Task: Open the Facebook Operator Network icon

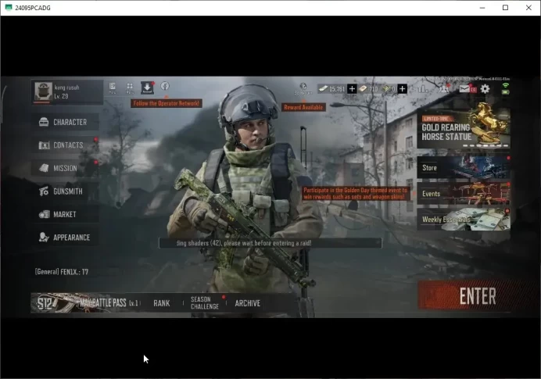Action: tap(165, 86)
